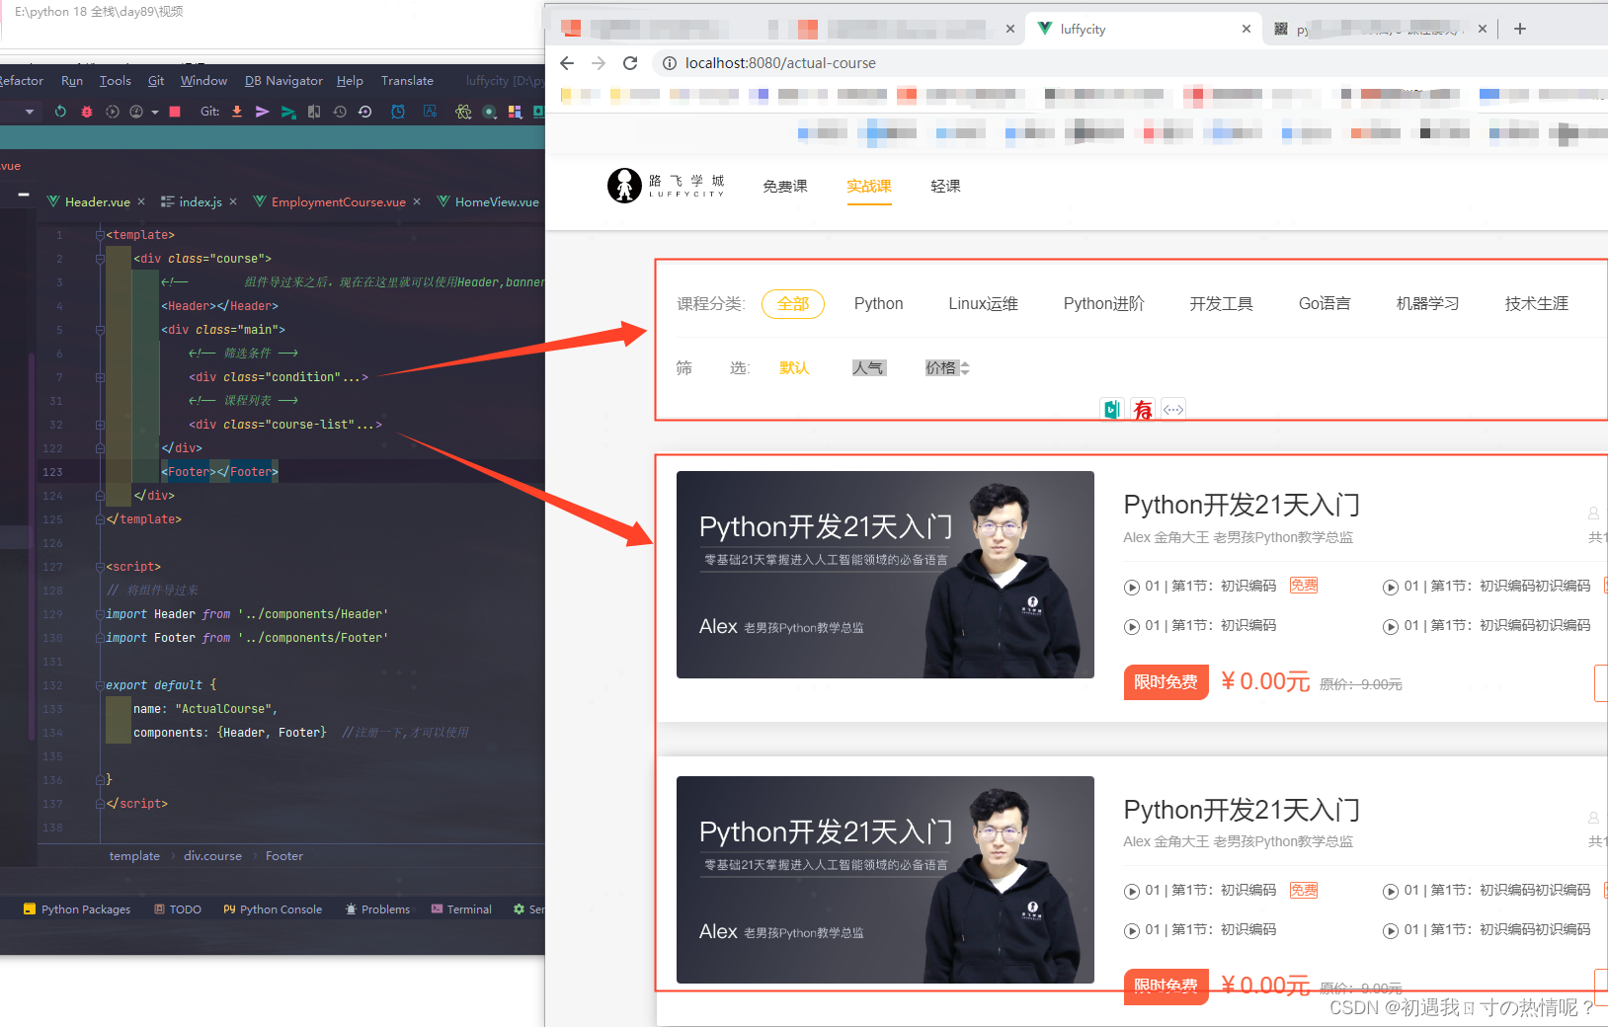Click the blue alarm clock icon in IDE toolbar
The width and height of the screenshot is (1608, 1027).
coord(398,112)
